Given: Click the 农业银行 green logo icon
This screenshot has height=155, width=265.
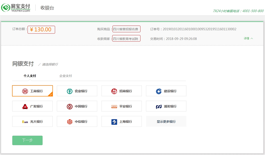Looking at the screenshot, I should [x=70, y=91].
